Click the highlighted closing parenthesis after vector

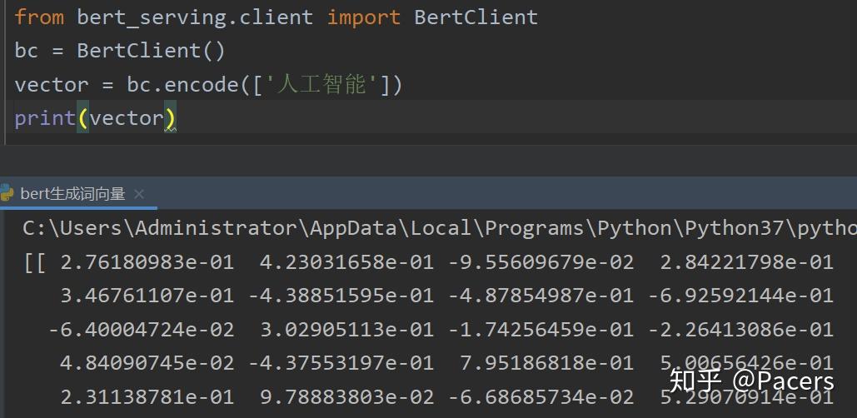[170, 118]
